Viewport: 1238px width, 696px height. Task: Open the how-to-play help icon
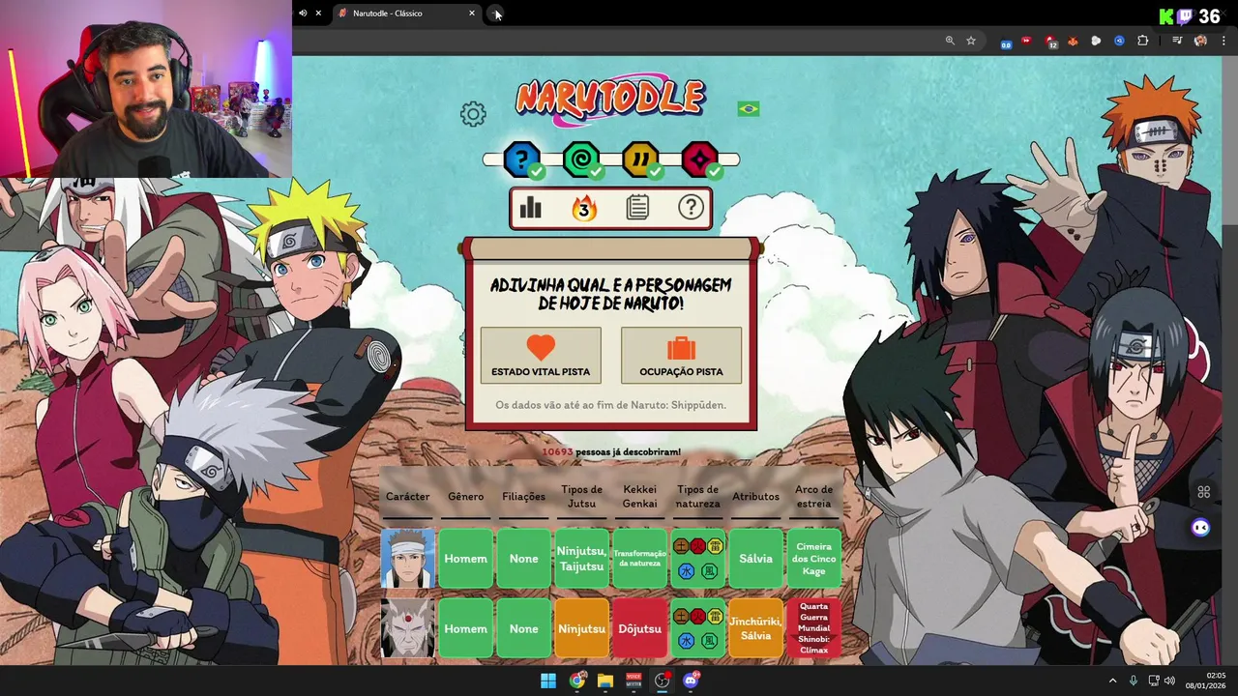coord(691,208)
